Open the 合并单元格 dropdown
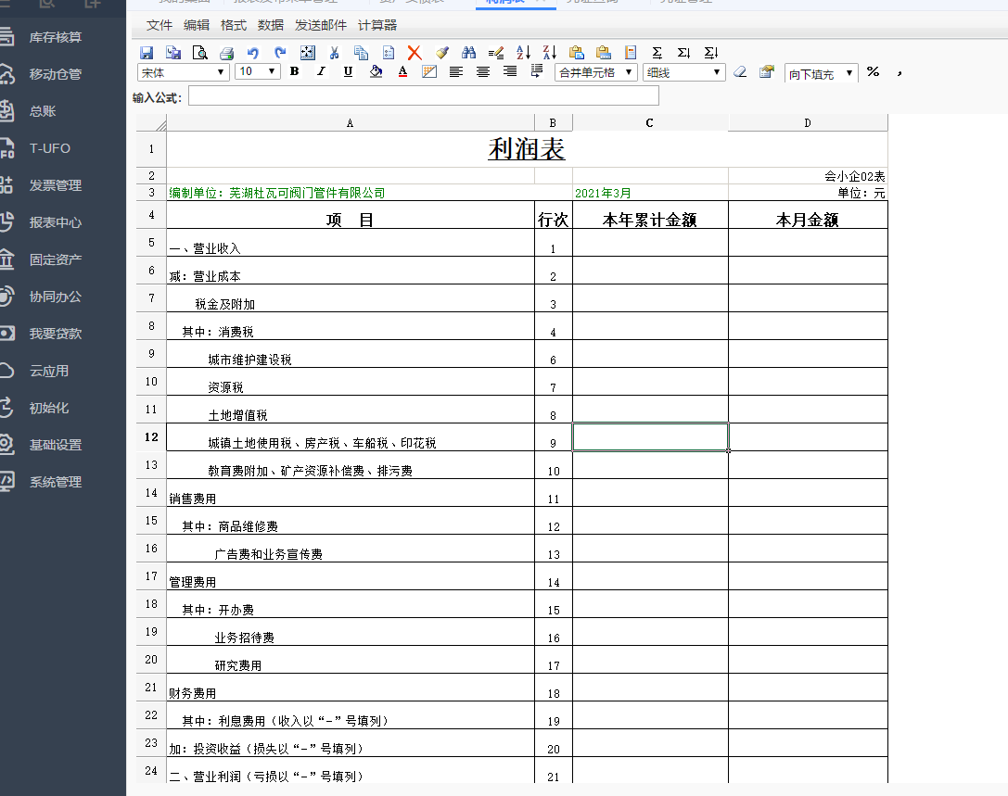Image resolution: width=1008 pixels, height=796 pixels. pos(596,72)
